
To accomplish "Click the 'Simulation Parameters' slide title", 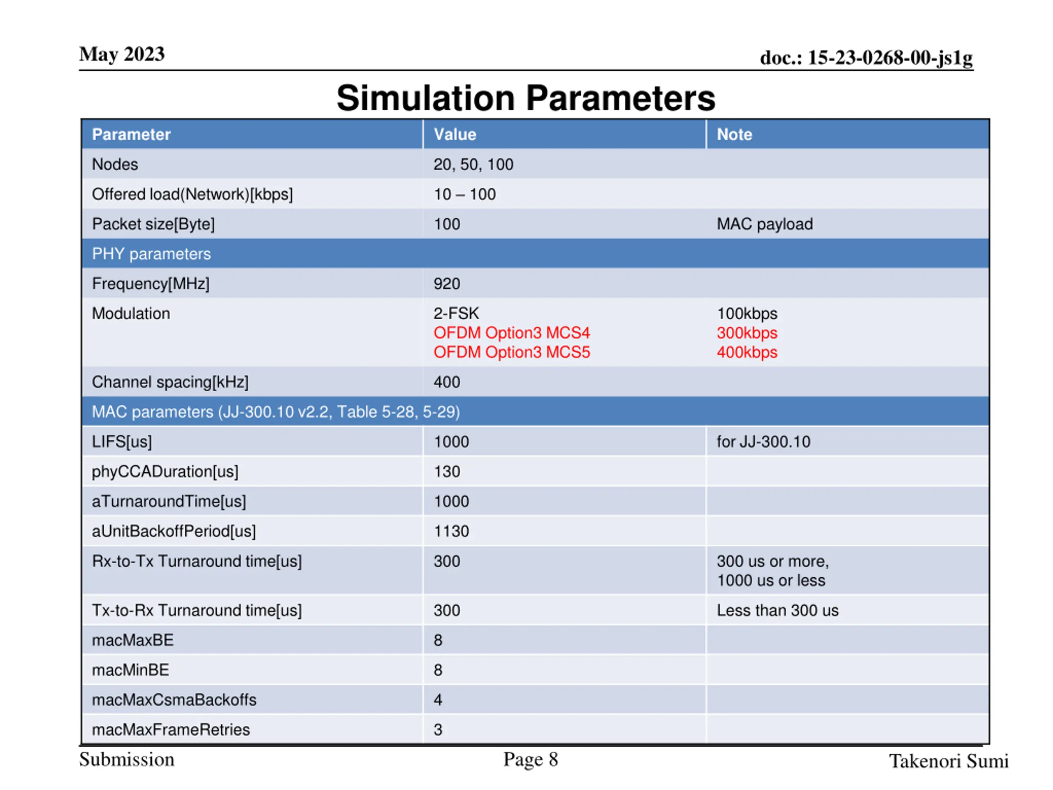I will 526,98.
